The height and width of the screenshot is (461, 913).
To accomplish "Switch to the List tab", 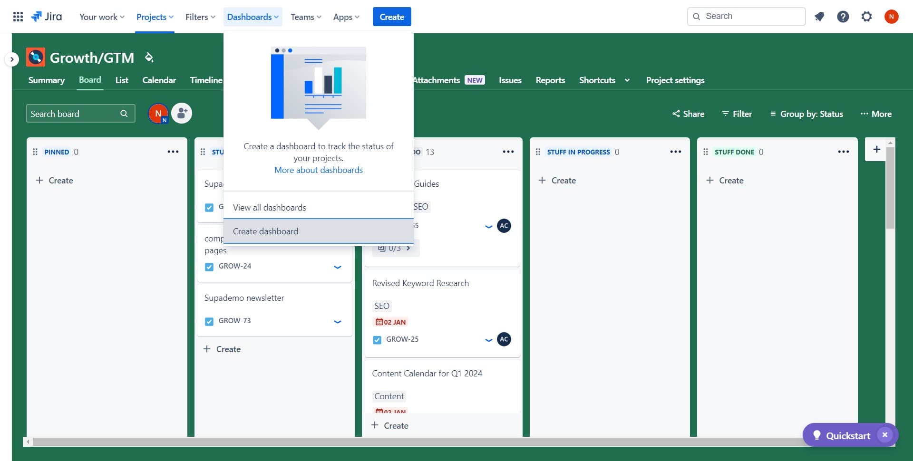I will click(x=122, y=80).
